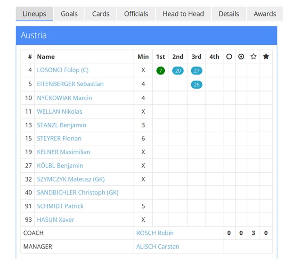285x259 pixels.
Task: Click the dotted circle column header icon
Action: click(x=241, y=57)
